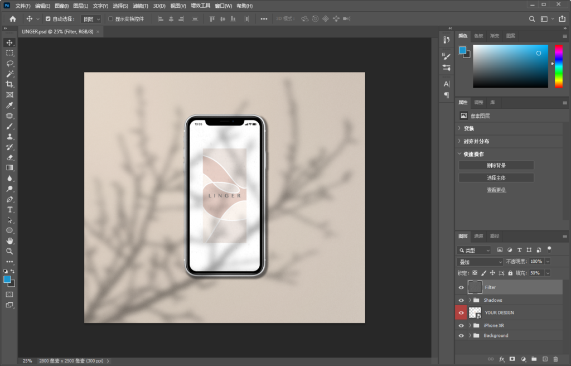571x366 pixels.
Task: Create a new layer icon
Action: coord(545,359)
